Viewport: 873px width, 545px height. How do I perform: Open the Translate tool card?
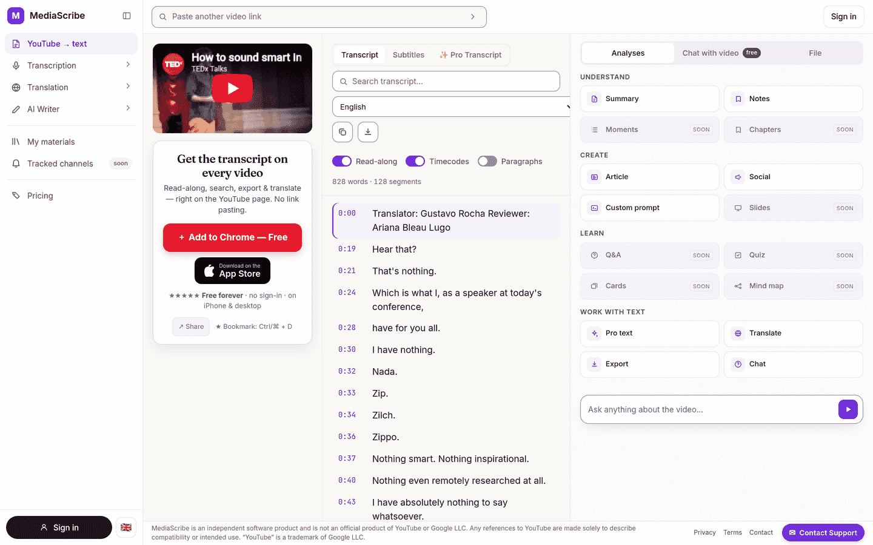[x=794, y=333]
